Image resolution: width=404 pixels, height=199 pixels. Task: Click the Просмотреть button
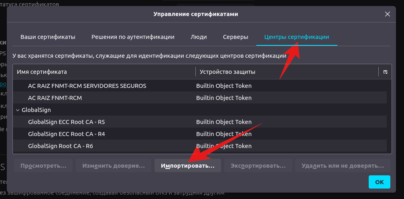43,165
